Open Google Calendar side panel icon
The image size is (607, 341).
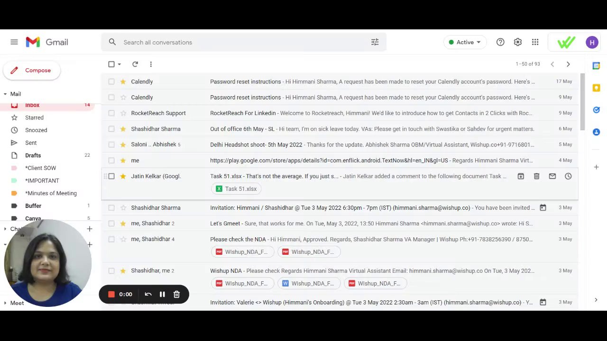(x=596, y=66)
